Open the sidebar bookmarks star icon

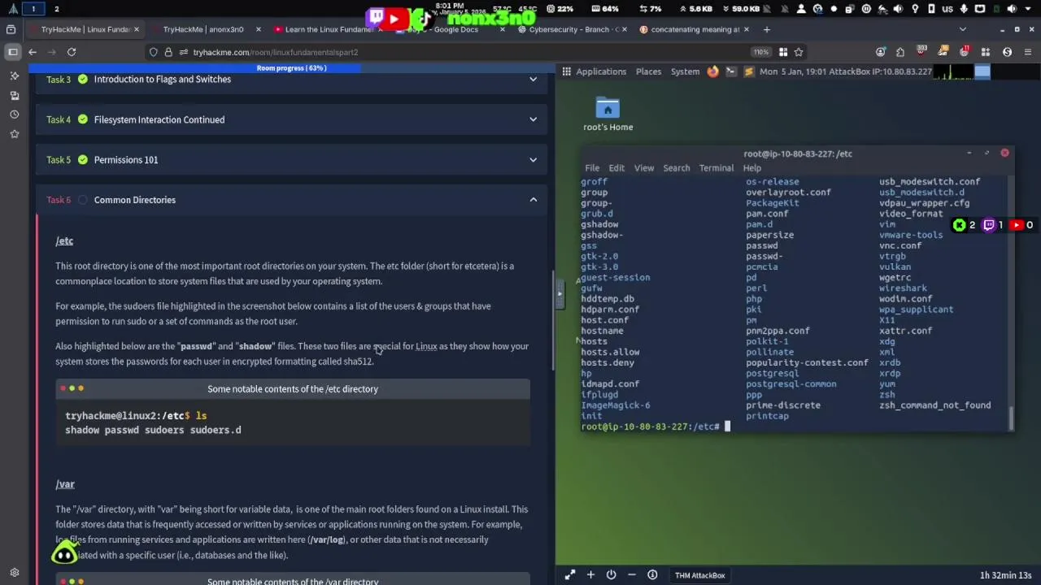point(14,134)
